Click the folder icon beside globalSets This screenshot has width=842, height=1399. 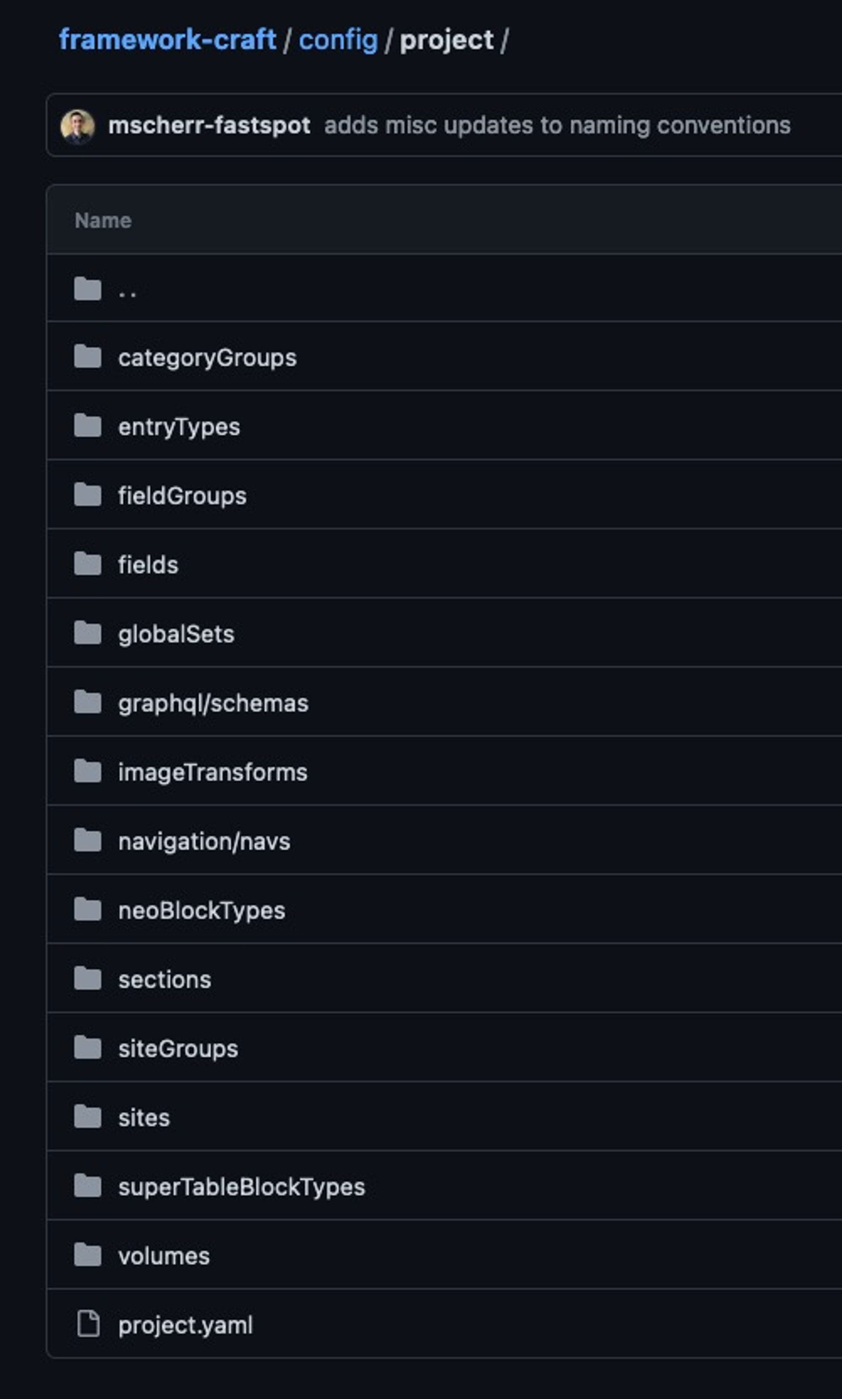88,633
